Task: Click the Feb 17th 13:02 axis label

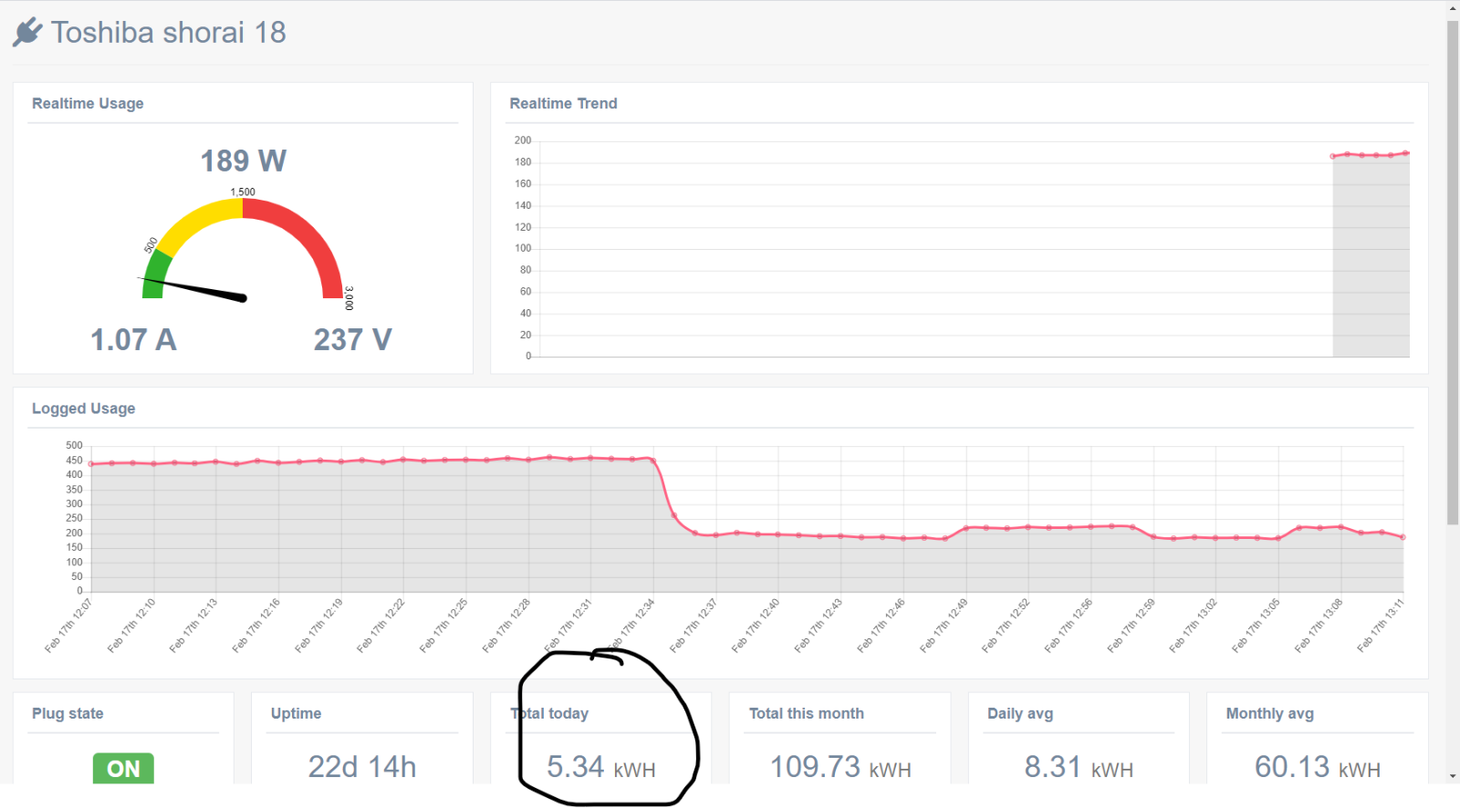Action: [x=1194, y=626]
